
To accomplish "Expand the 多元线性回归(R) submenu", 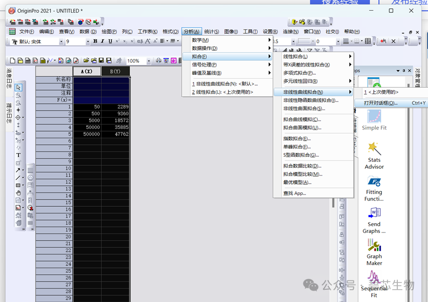I will click(313, 81).
